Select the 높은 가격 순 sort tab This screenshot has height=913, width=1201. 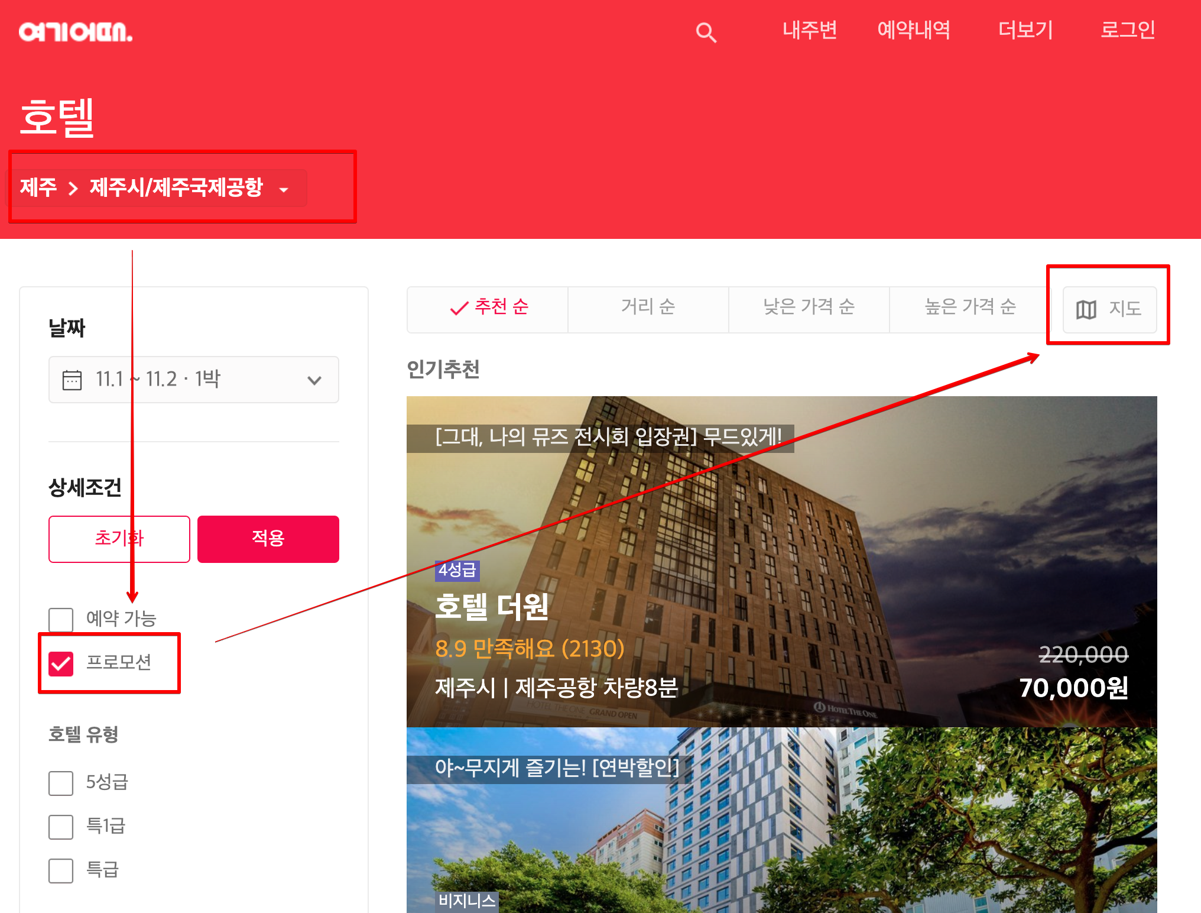[x=970, y=310]
